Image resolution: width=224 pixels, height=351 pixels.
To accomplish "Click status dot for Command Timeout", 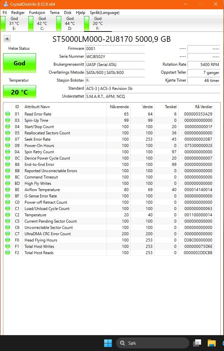I will [8, 177].
